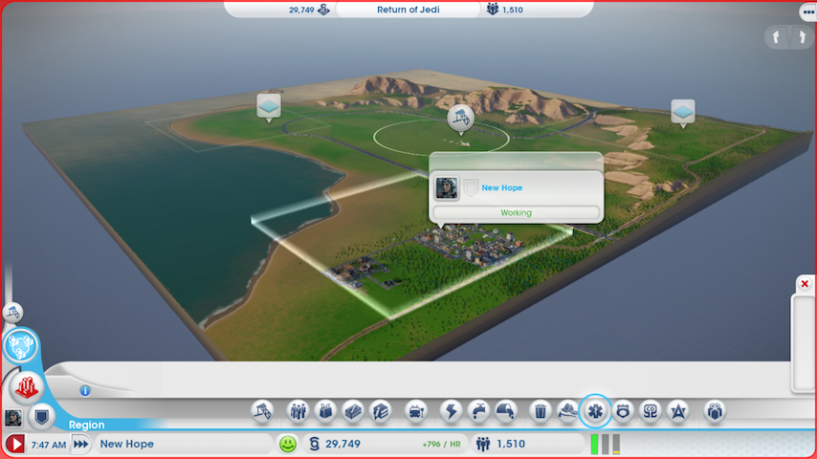Open the freight crate data layer
Screen dimensions: 817x459
tap(353, 411)
